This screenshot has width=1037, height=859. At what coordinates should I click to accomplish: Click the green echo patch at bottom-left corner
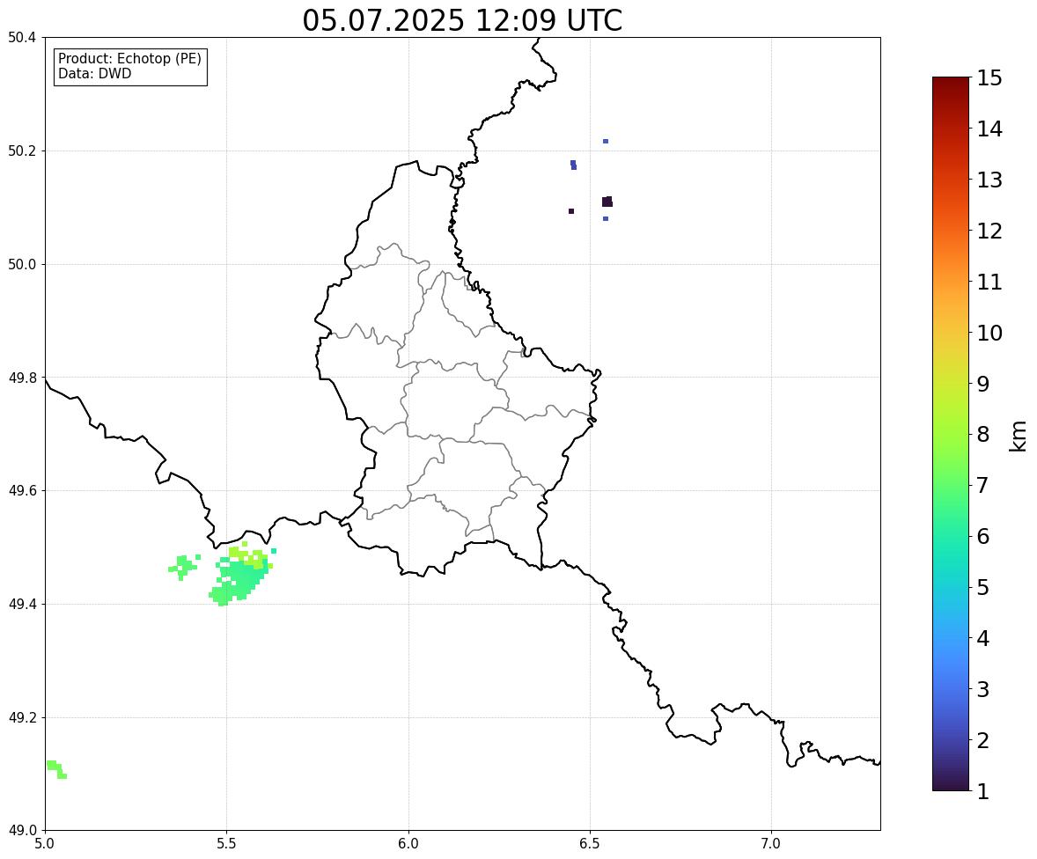point(56,769)
